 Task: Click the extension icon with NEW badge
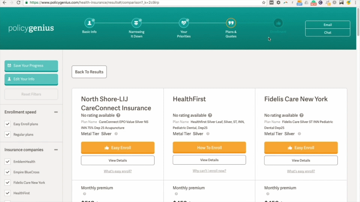pyautogui.click(x=313, y=3)
